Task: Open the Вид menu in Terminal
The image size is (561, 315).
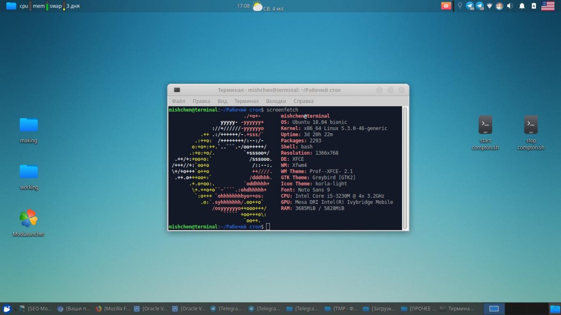Action: [x=222, y=101]
